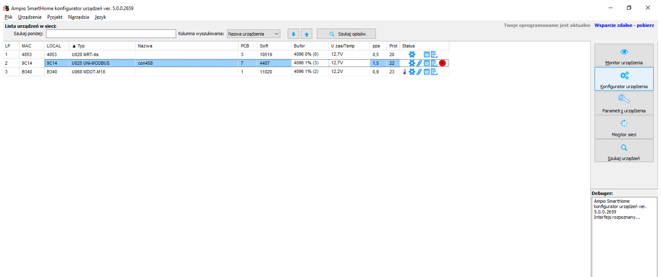Click the Szukaj opisów button
This screenshot has height=277, width=661.
click(346, 34)
